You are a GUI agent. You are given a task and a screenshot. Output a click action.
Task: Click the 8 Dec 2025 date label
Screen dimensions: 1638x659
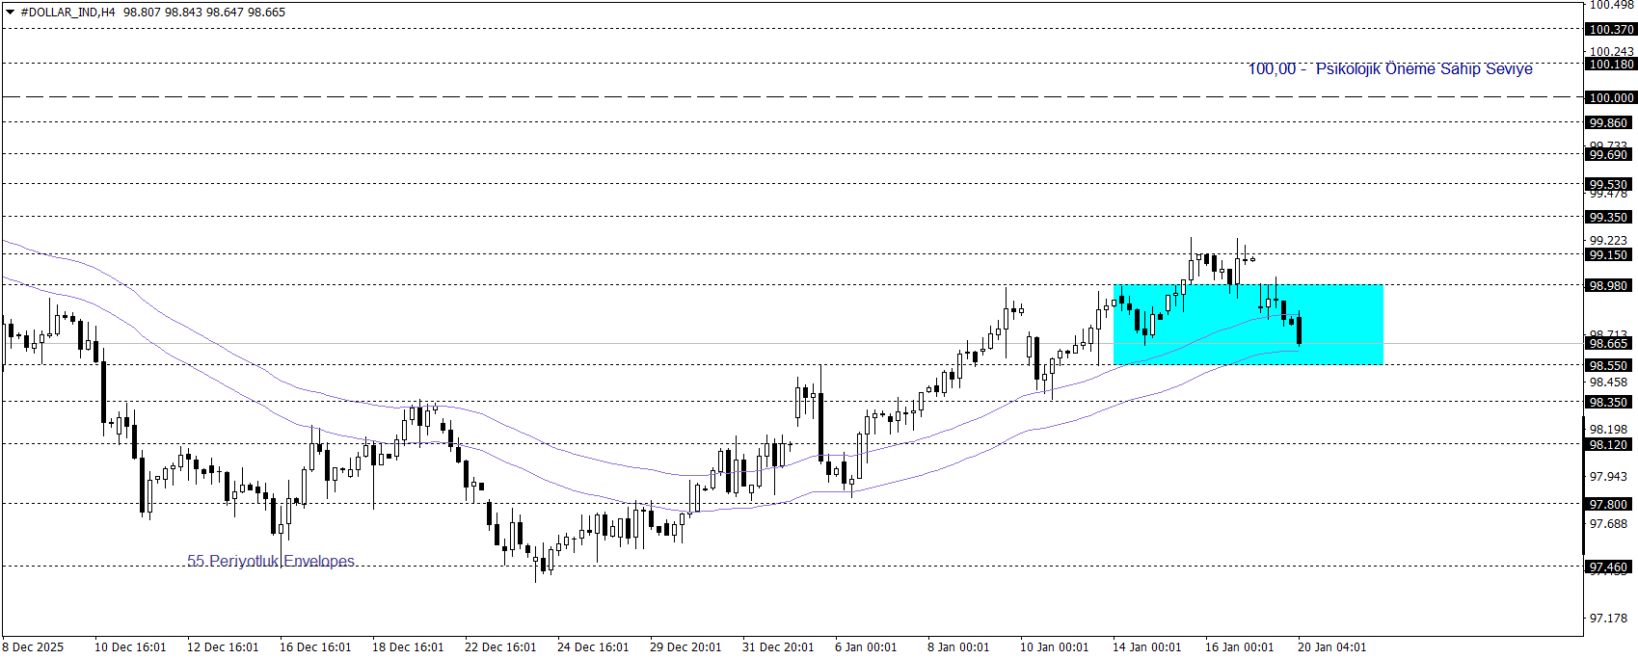(33, 647)
